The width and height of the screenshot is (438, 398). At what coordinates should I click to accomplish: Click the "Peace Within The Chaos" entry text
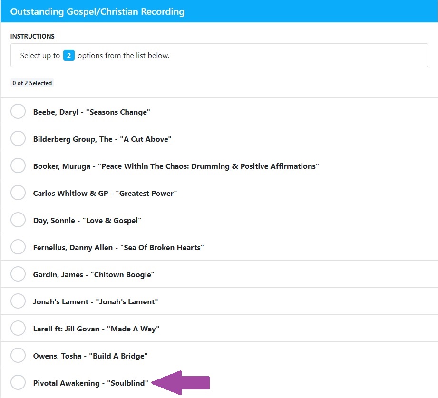click(176, 166)
